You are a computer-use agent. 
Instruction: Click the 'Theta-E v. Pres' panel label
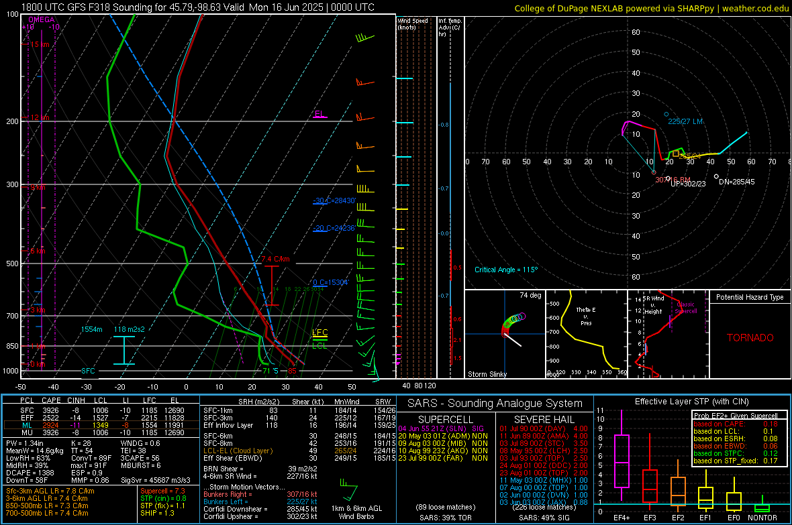[x=586, y=316]
